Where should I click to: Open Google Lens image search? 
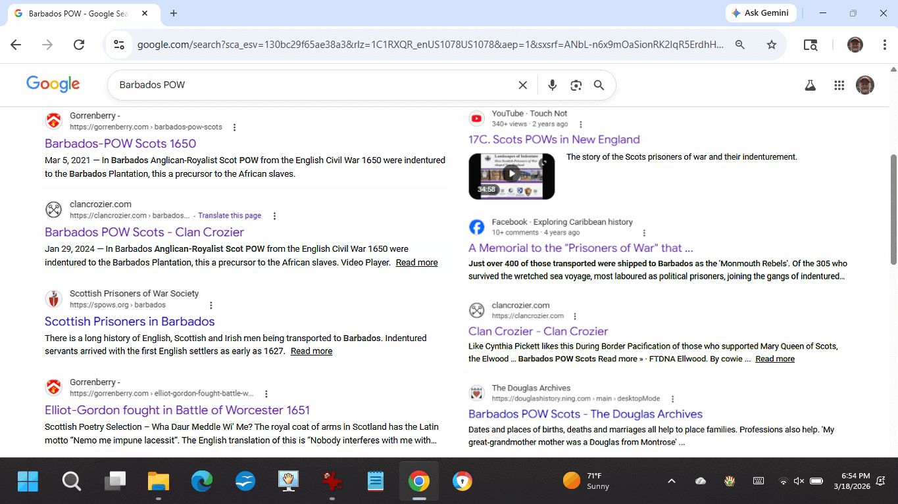pyautogui.click(x=576, y=85)
